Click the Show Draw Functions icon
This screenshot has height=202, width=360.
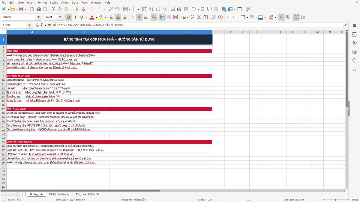click(248, 9)
